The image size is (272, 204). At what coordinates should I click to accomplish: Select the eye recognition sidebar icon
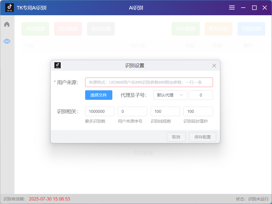tap(7, 41)
